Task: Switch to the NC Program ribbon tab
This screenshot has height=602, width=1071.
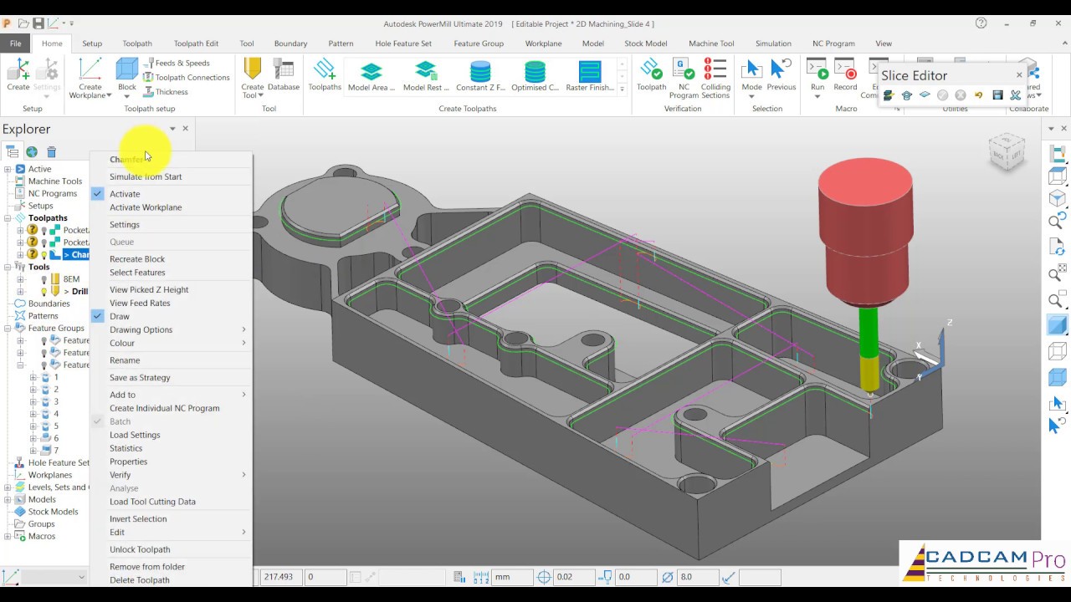Action: click(x=833, y=43)
